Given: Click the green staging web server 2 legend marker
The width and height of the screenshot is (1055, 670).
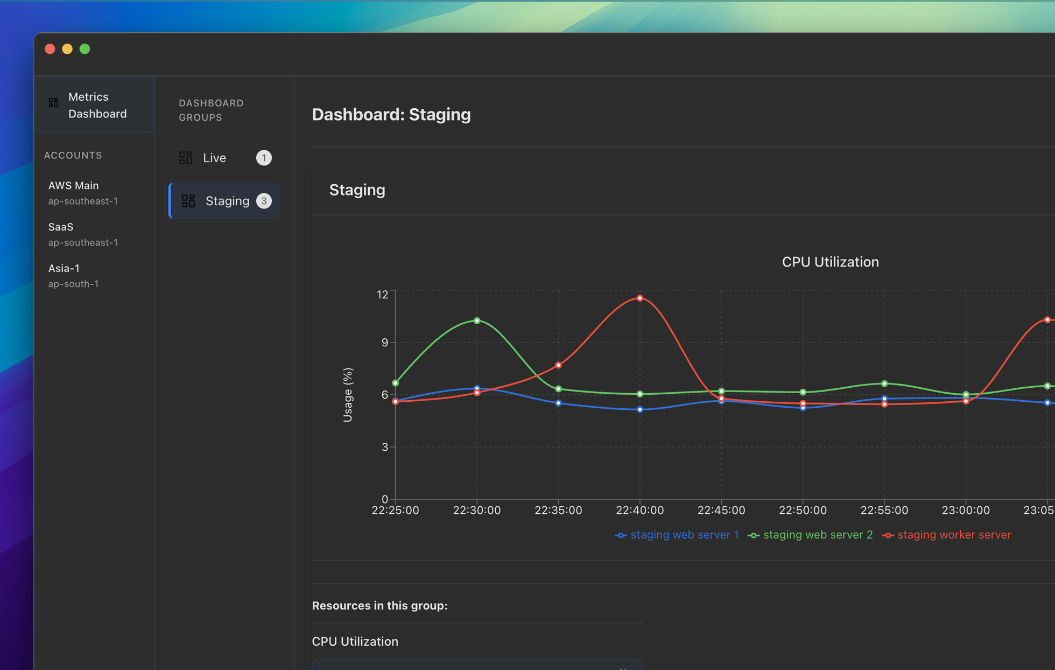Looking at the screenshot, I should click(754, 535).
